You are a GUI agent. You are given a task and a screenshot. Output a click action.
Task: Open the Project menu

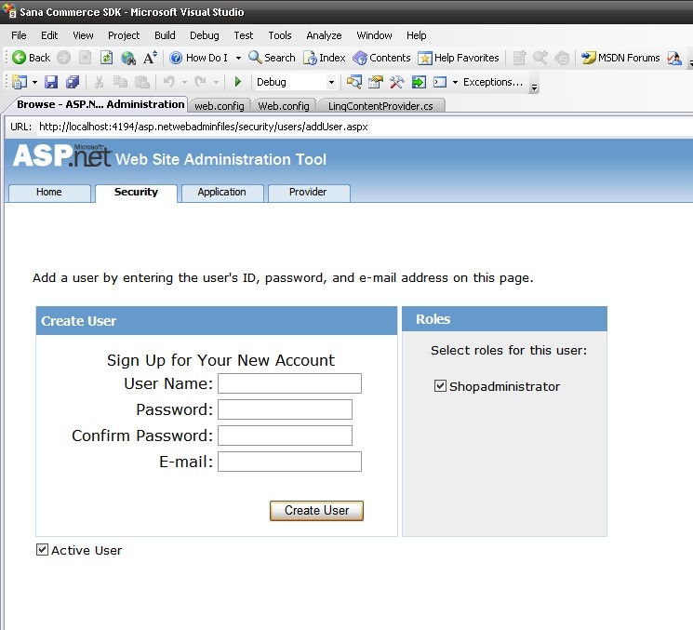(x=124, y=35)
